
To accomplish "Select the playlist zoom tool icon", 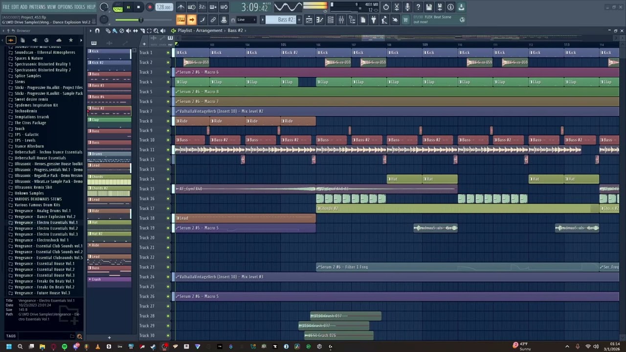I will pyautogui.click(x=156, y=30).
